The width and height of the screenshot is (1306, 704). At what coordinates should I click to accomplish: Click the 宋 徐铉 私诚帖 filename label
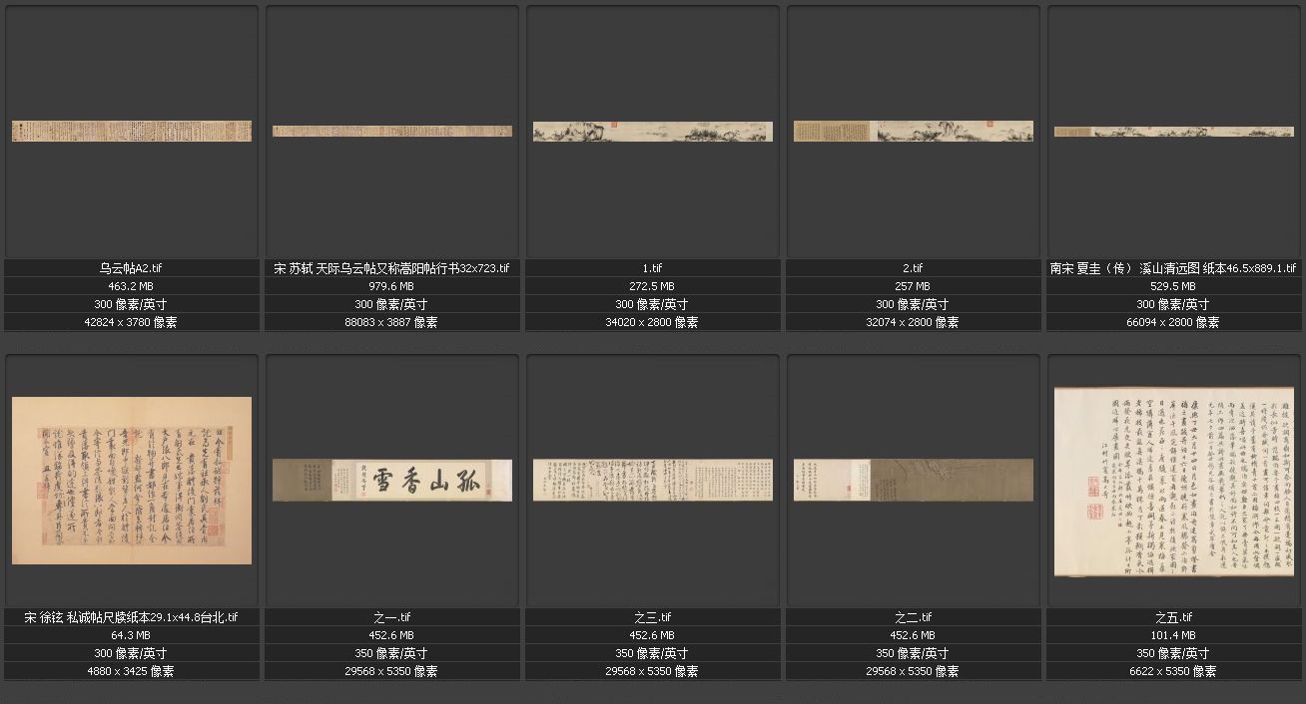pyautogui.click(x=132, y=617)
